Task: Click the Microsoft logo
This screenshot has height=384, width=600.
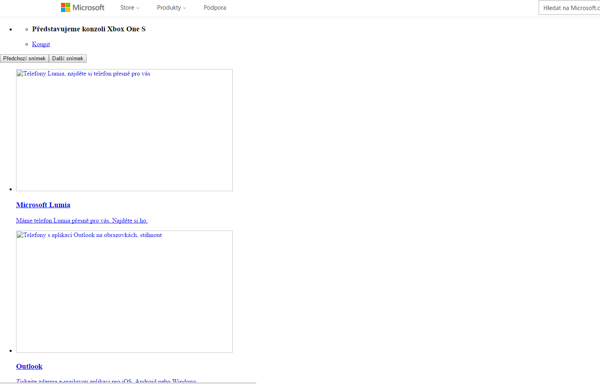Action: click(x=83, y=8)
